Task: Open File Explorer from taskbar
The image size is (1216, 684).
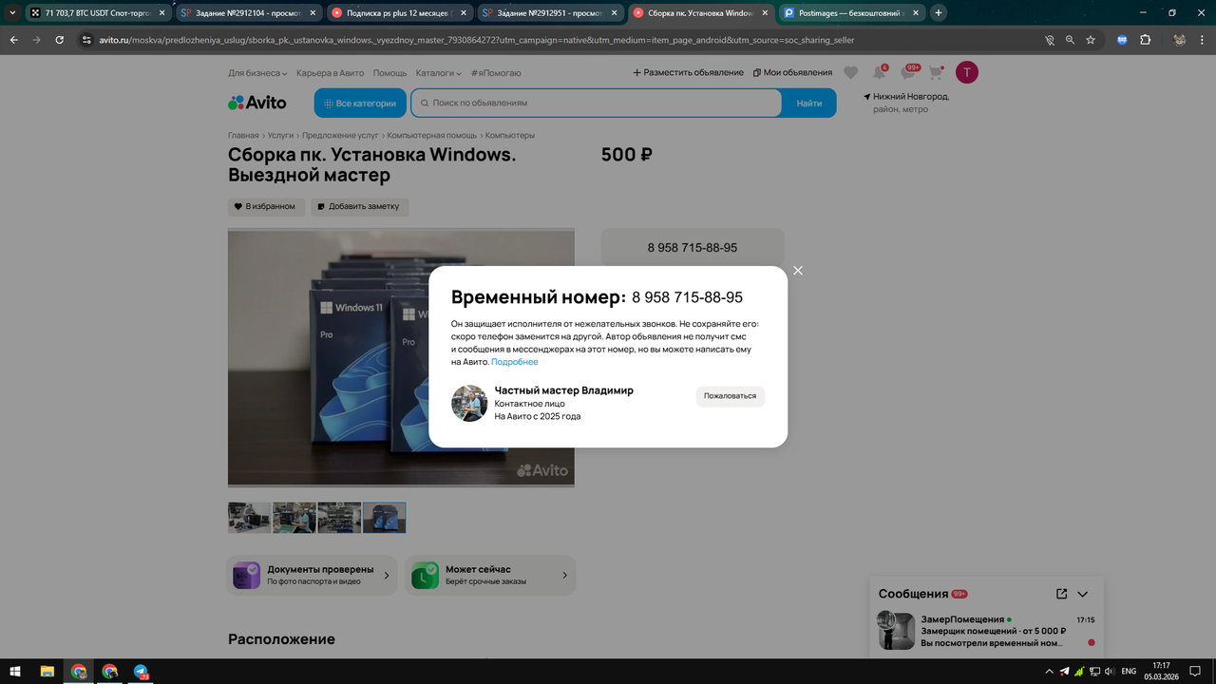Action: [47, 671]
